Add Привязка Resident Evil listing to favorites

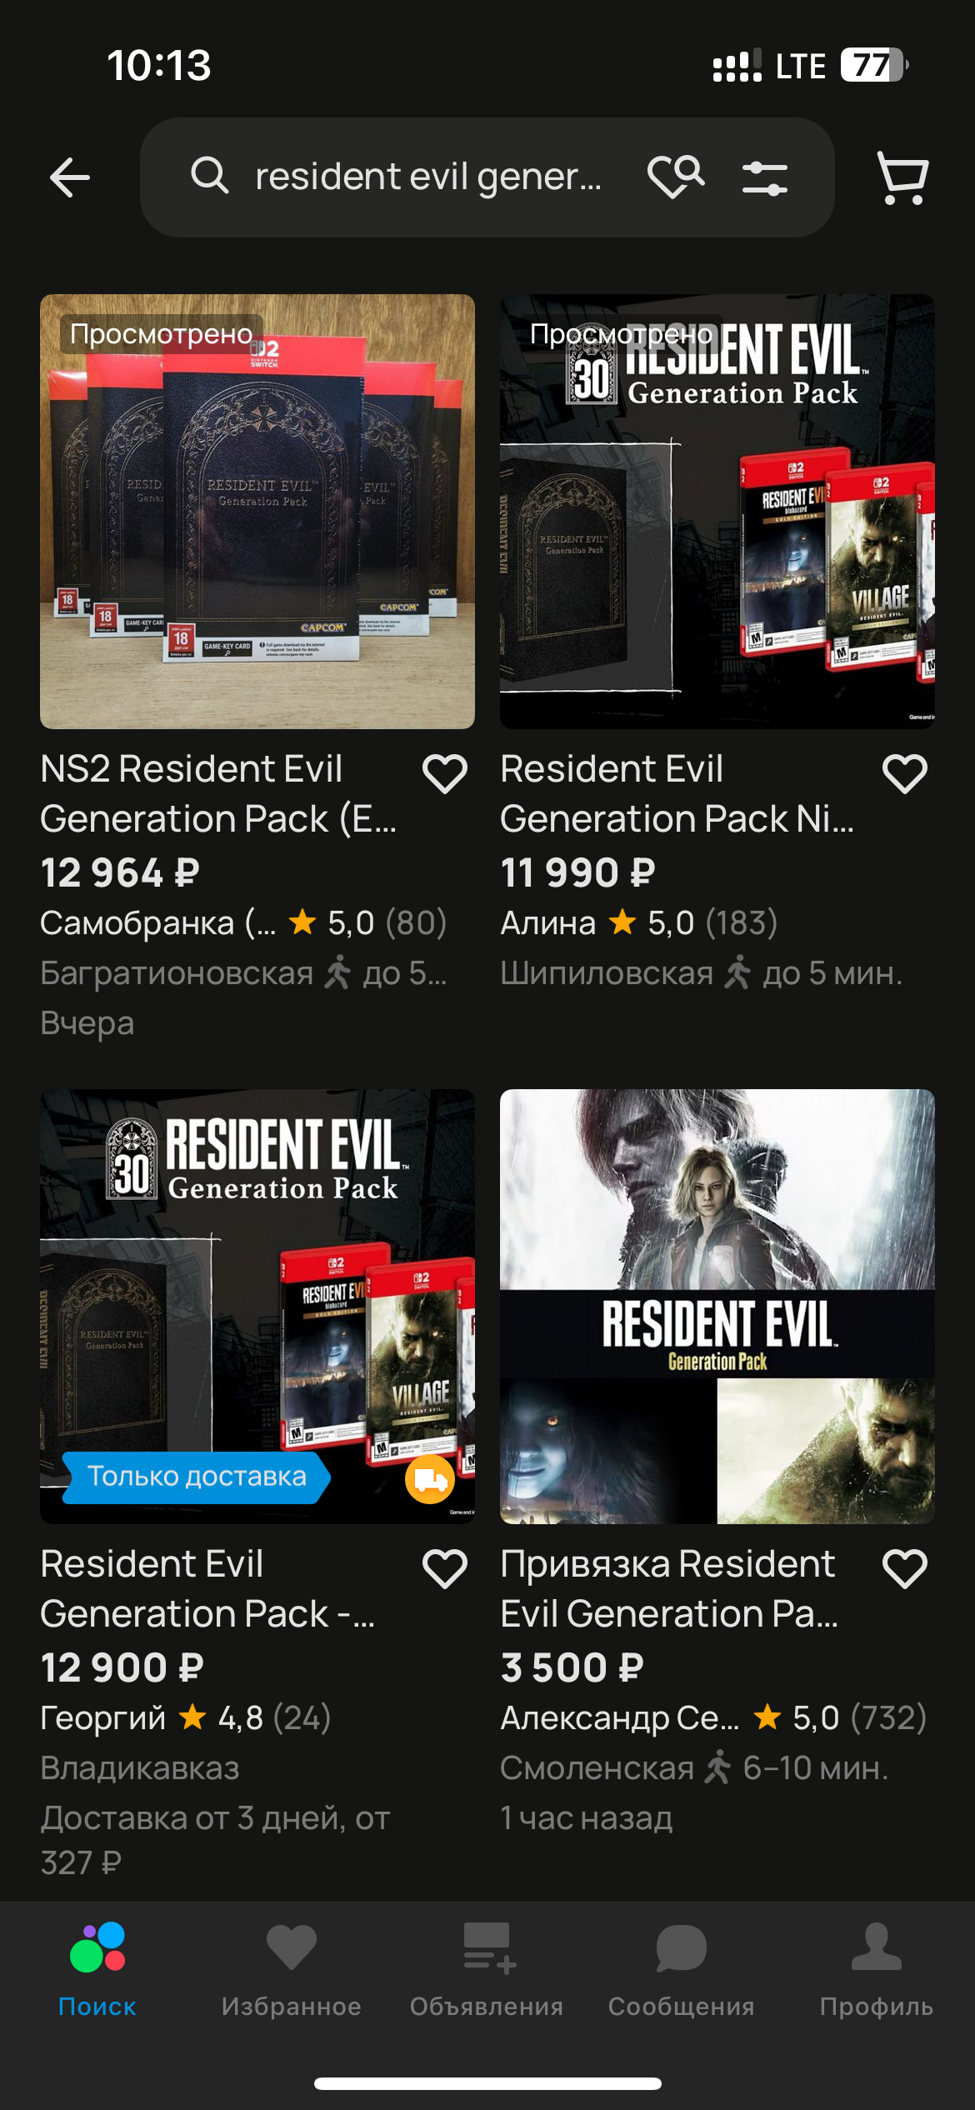click(x=905, y=1568)
